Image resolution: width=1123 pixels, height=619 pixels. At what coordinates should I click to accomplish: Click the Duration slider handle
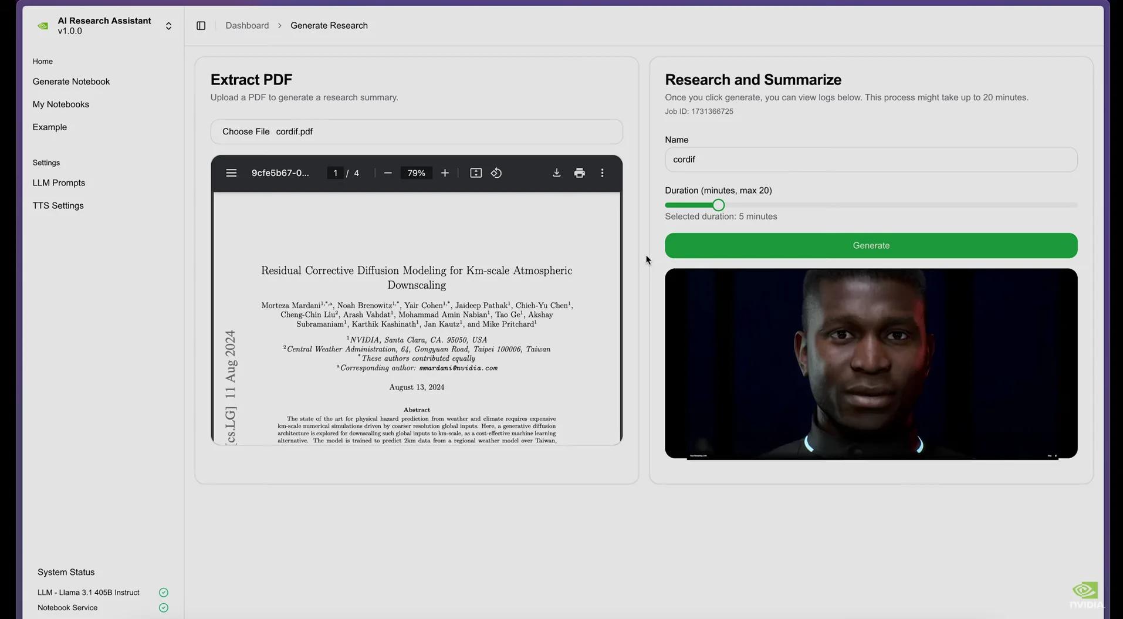click(718, 205)
